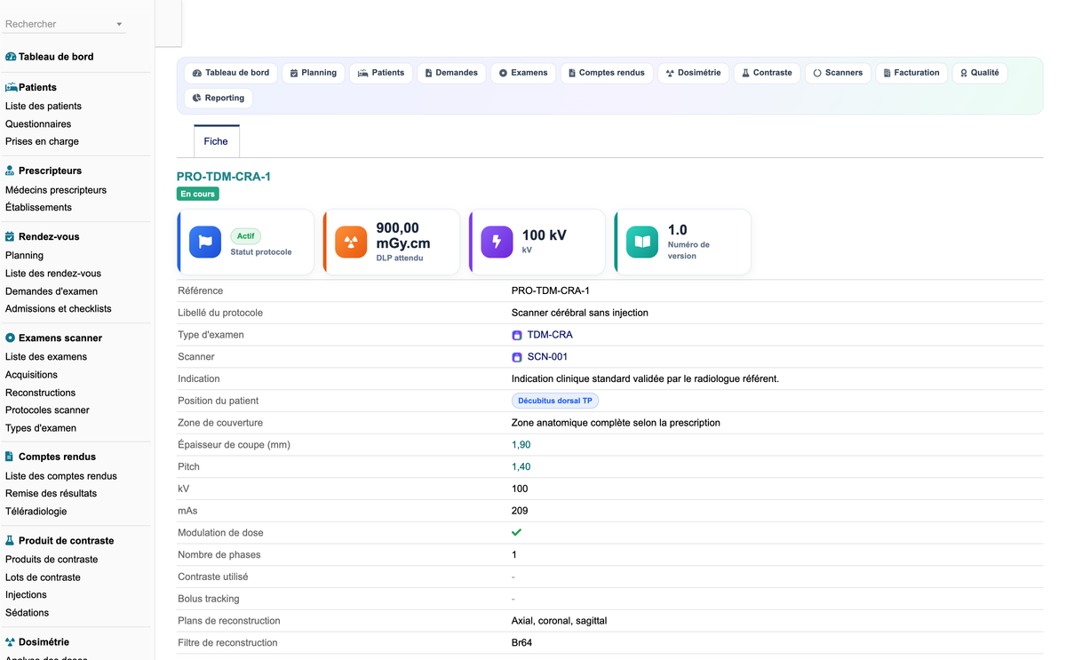
Task: Open Qualité in the top toolbar
Action: click(x=980, y=73)
